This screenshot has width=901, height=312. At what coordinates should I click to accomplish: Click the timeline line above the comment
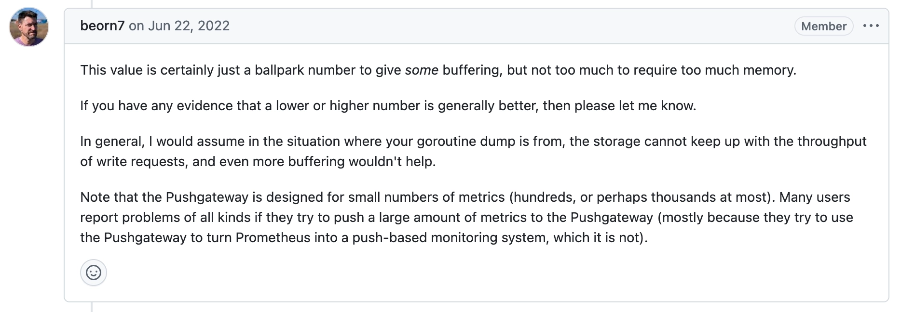(91, 4)
